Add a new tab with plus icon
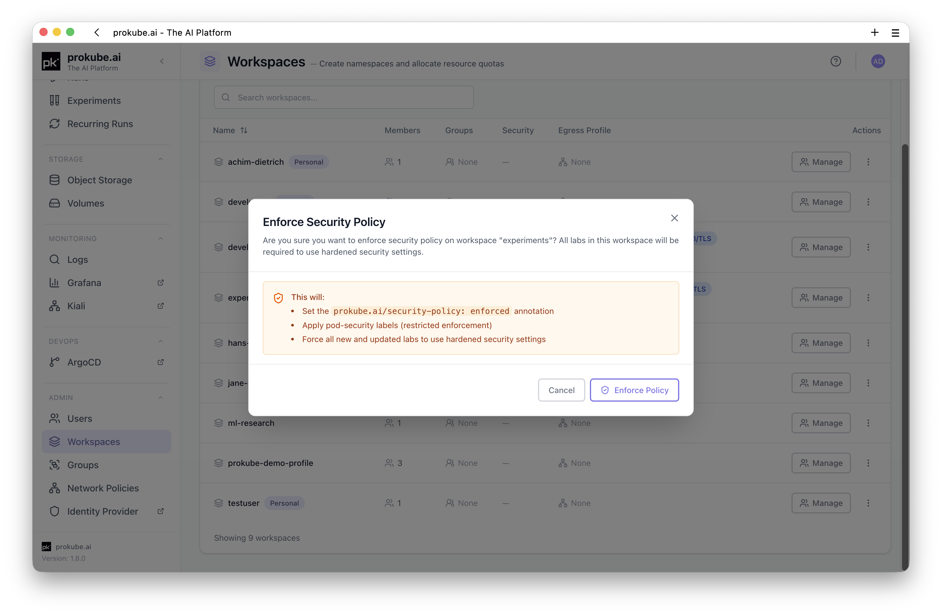The width and height of the screenshot is (942, 615). coord(875,32)
